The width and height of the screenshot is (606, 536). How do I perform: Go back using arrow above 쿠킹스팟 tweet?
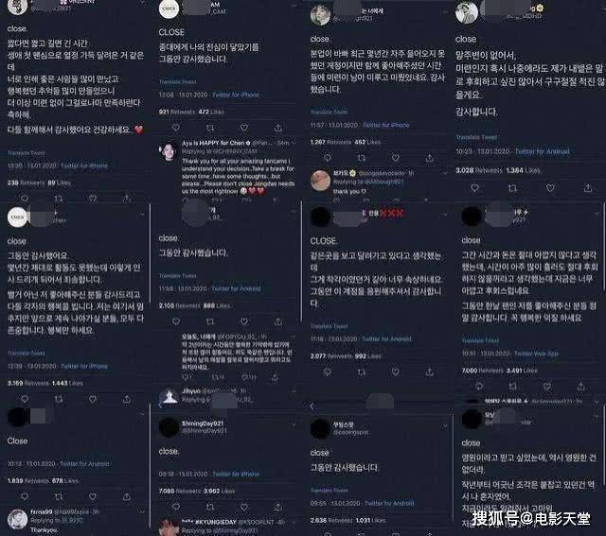point(312,406)
